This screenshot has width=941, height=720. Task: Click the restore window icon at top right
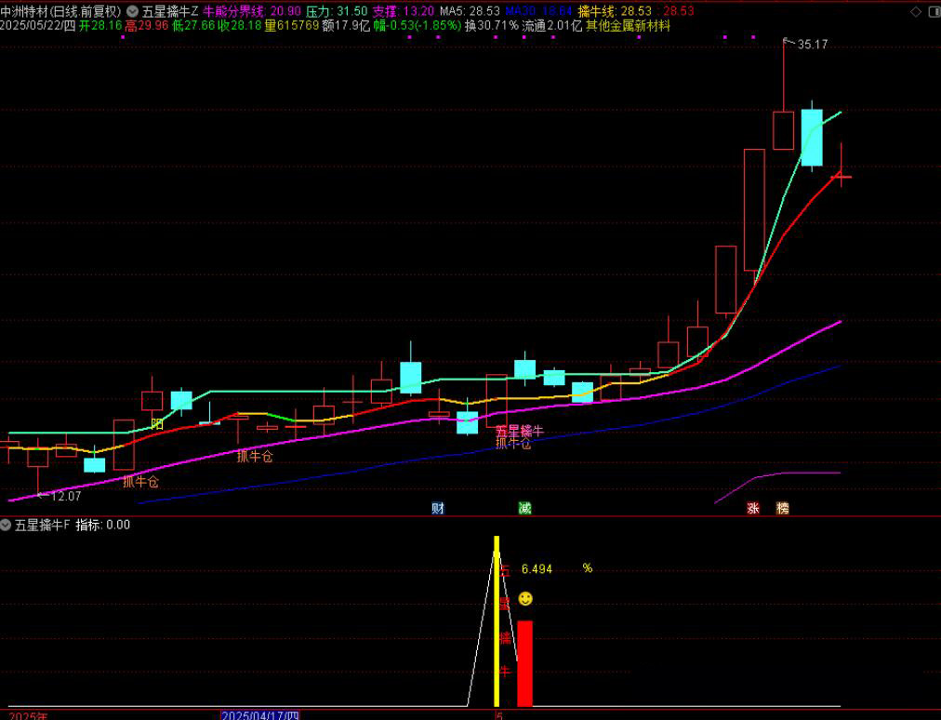pyautogui.click(x=932, y=11)
